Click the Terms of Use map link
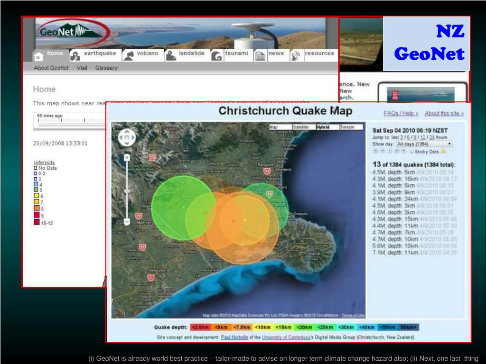486x364 pixels. pyautogui.click(x=353, y=315)
